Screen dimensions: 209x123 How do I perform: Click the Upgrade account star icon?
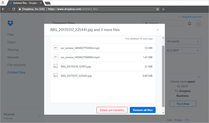click(179, 16)
